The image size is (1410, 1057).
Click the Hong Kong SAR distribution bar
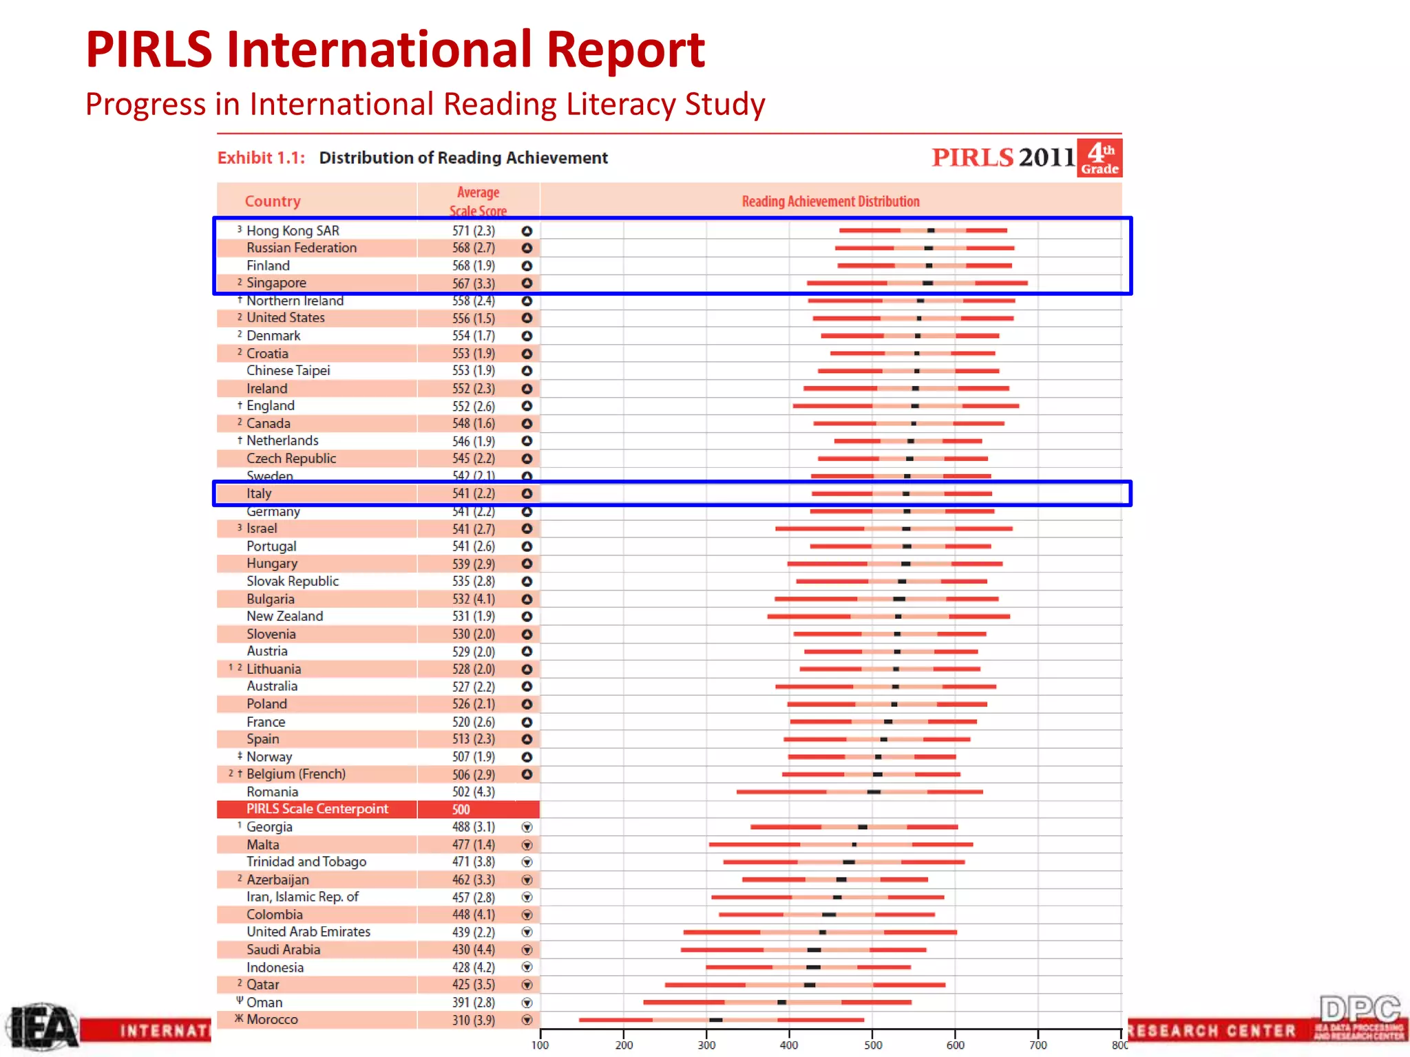[923, 231]
